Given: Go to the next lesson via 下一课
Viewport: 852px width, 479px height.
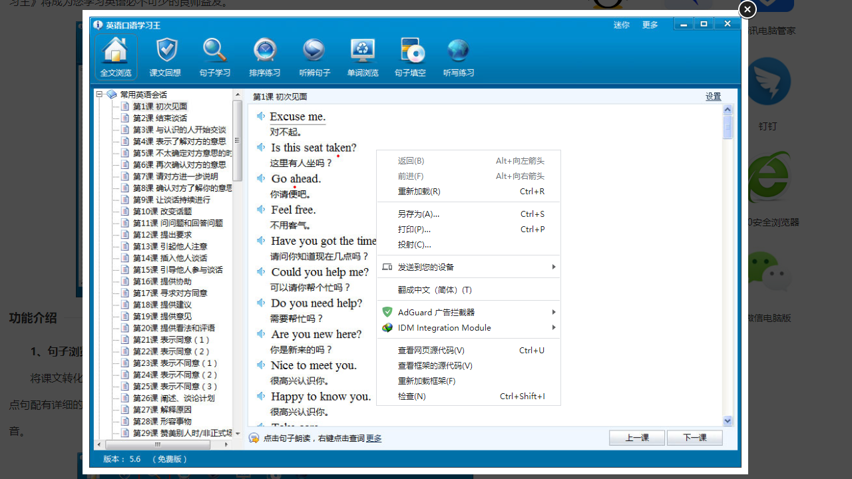Looking at the screenshot, I should point(694,438).
